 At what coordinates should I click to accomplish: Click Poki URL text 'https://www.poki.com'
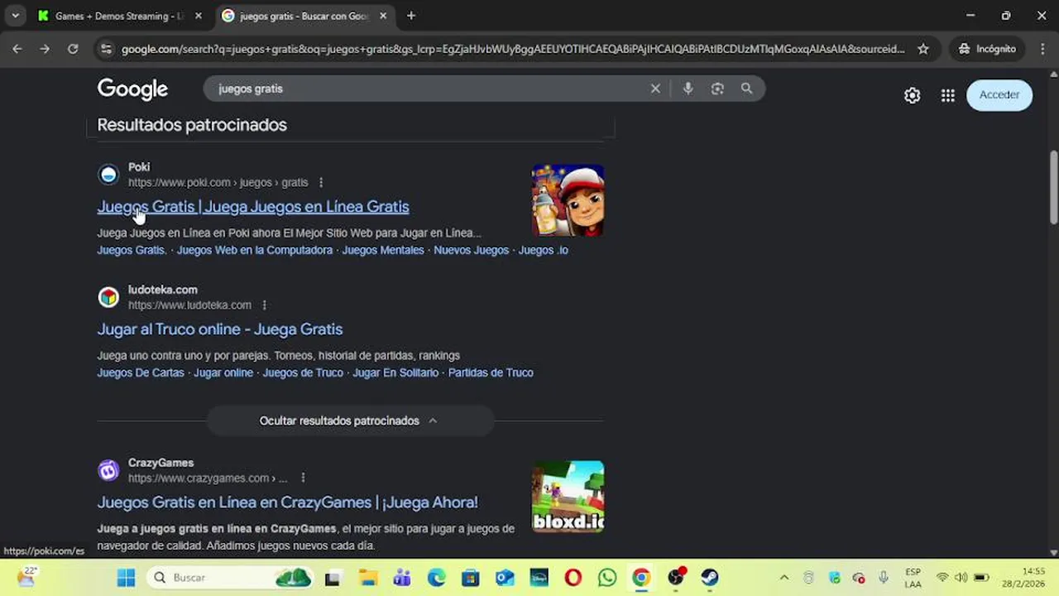tap(180, 182)
